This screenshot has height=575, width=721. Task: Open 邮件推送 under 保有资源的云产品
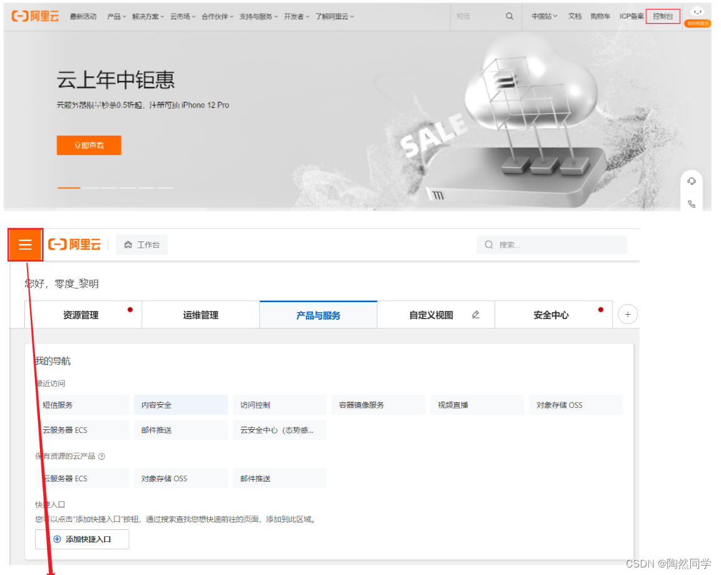(x=280, y=479)
